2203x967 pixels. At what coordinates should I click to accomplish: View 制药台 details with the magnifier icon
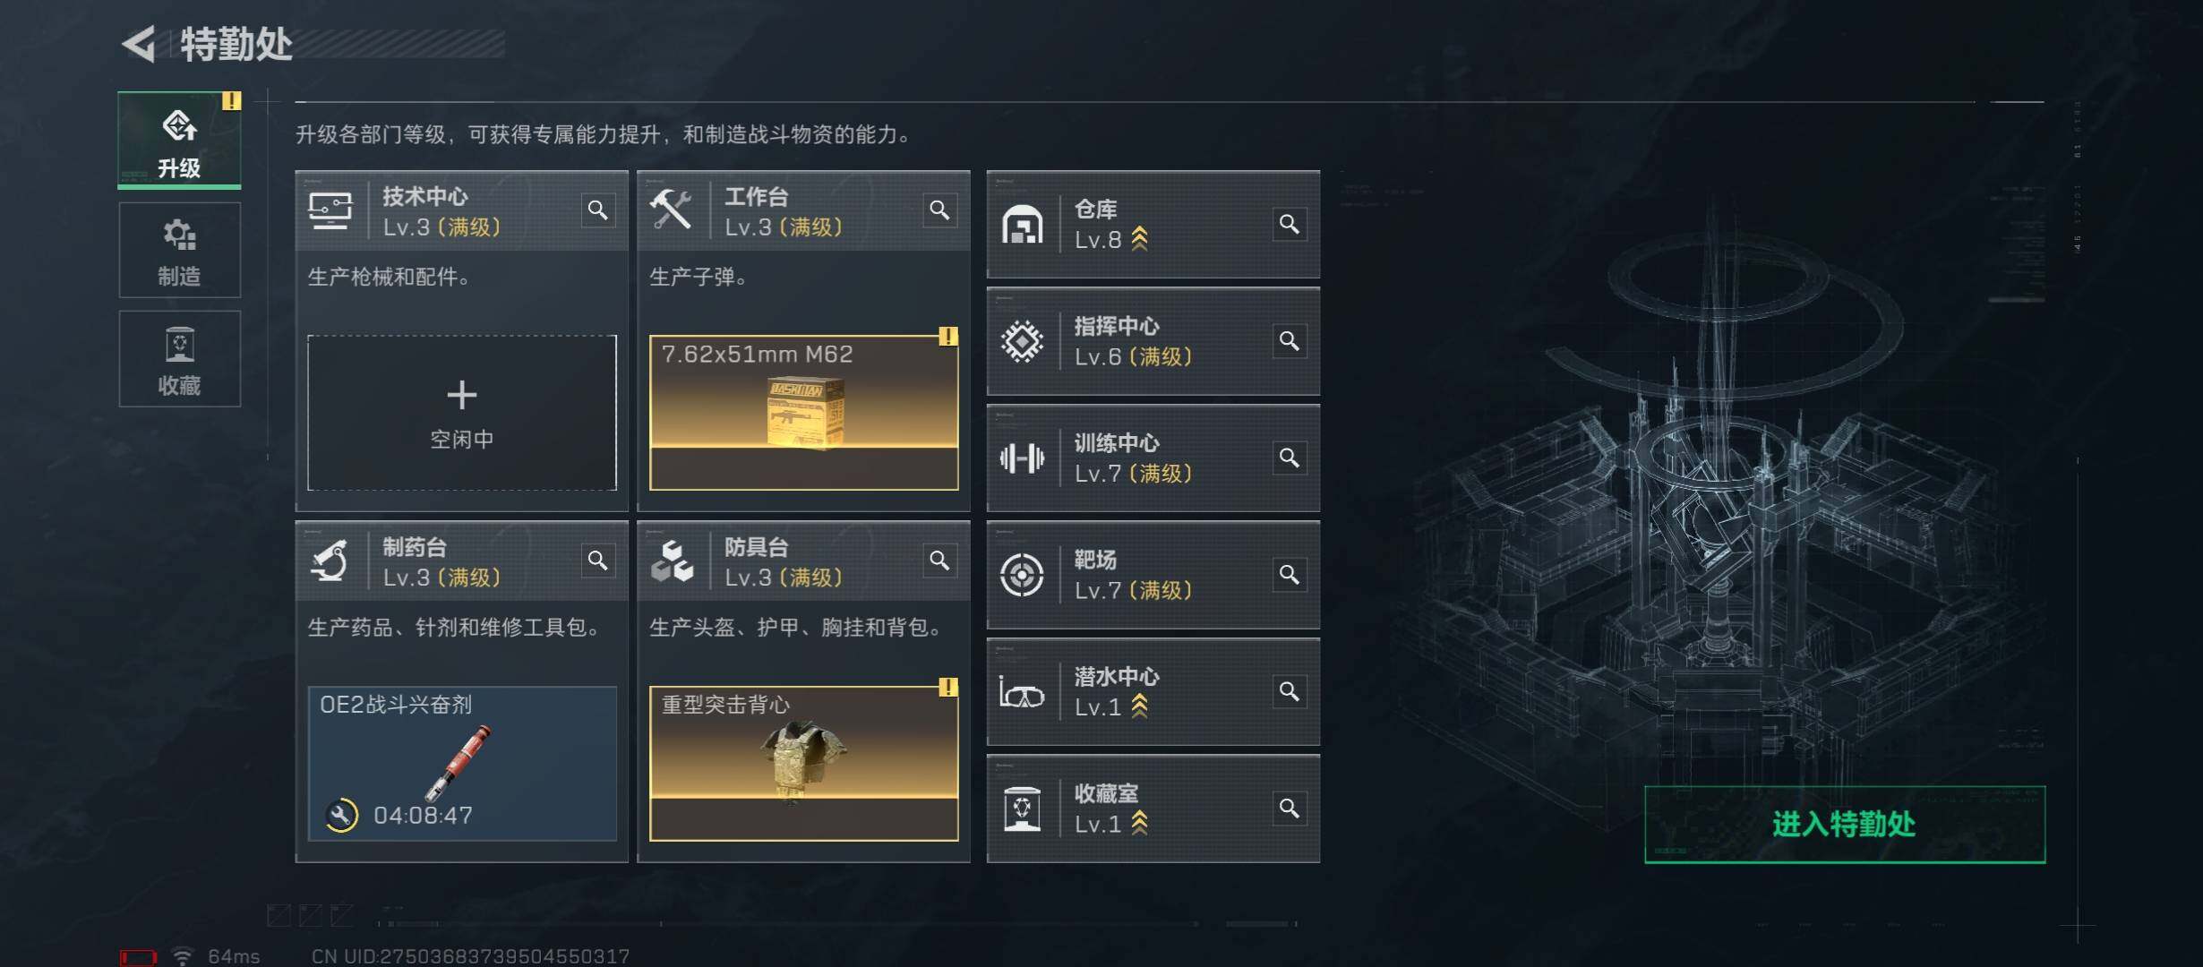tap(597, 561)
